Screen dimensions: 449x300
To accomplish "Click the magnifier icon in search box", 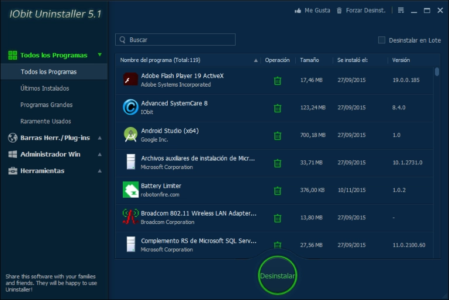I will tap(123, 40).
